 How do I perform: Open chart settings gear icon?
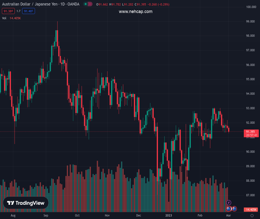(252, 215)
